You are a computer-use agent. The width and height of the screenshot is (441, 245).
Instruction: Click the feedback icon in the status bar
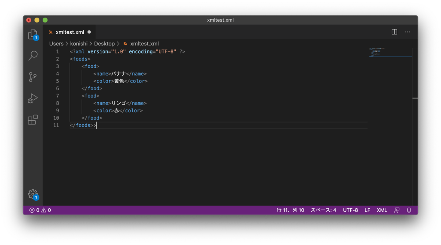(x=396, y=210)
